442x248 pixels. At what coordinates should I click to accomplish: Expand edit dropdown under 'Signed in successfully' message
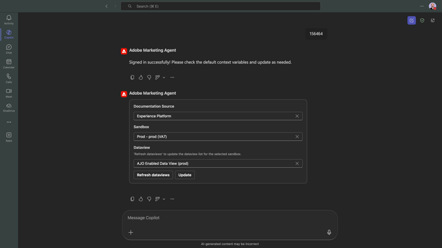(x=164, y=78)
